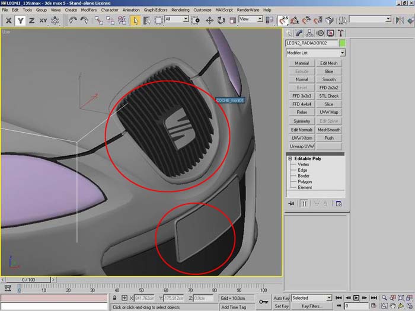Open the Hierarchy command panel tab
Viewport: 415px width, 311px height.
click(x=309, y=33)
